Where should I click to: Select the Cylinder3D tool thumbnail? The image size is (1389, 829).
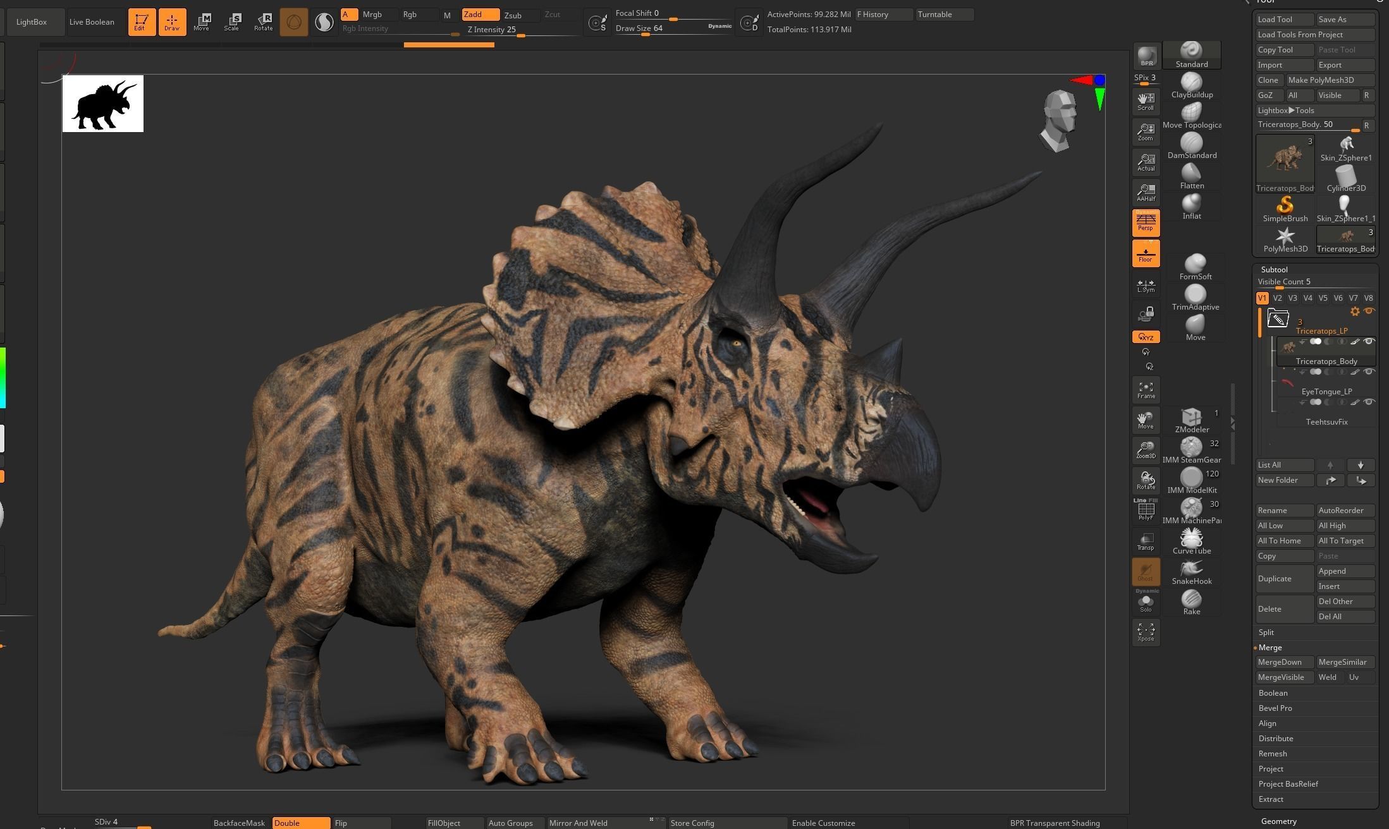pyautogui.click(x=1345, y=178)
